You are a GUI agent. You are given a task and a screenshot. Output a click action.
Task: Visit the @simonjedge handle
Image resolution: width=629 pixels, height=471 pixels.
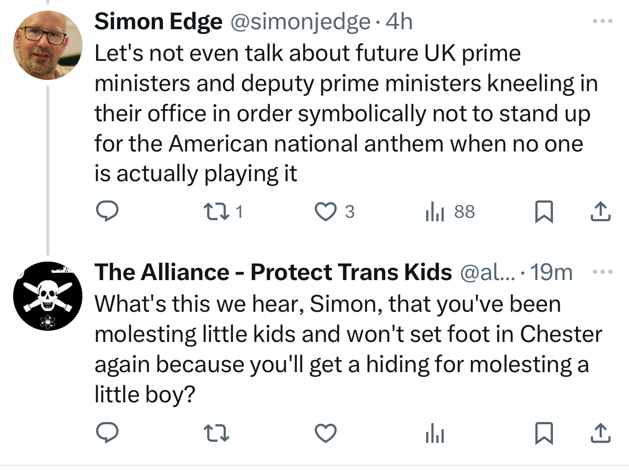tap(300, 21)
